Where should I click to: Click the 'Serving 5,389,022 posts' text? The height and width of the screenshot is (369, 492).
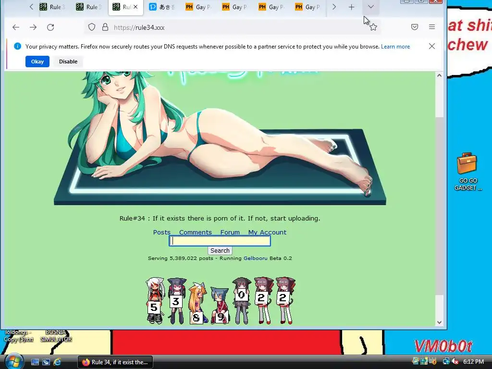[x=181, y=258]
